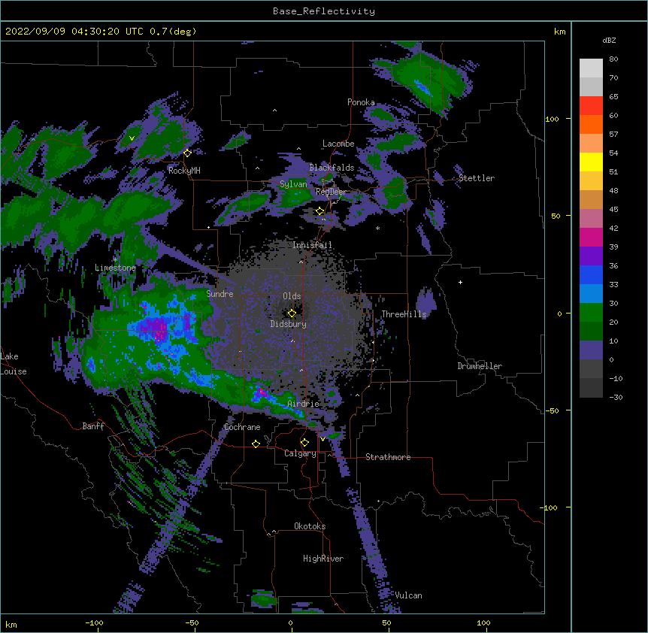Viewport: 648px width, 633px height.
Task: Click the RedDeer label
Action: tap(331, 192)
